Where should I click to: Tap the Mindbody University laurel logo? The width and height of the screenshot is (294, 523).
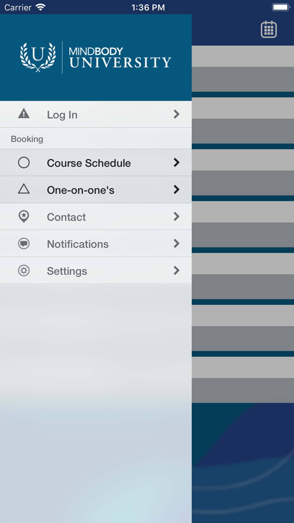pos(38,57)
